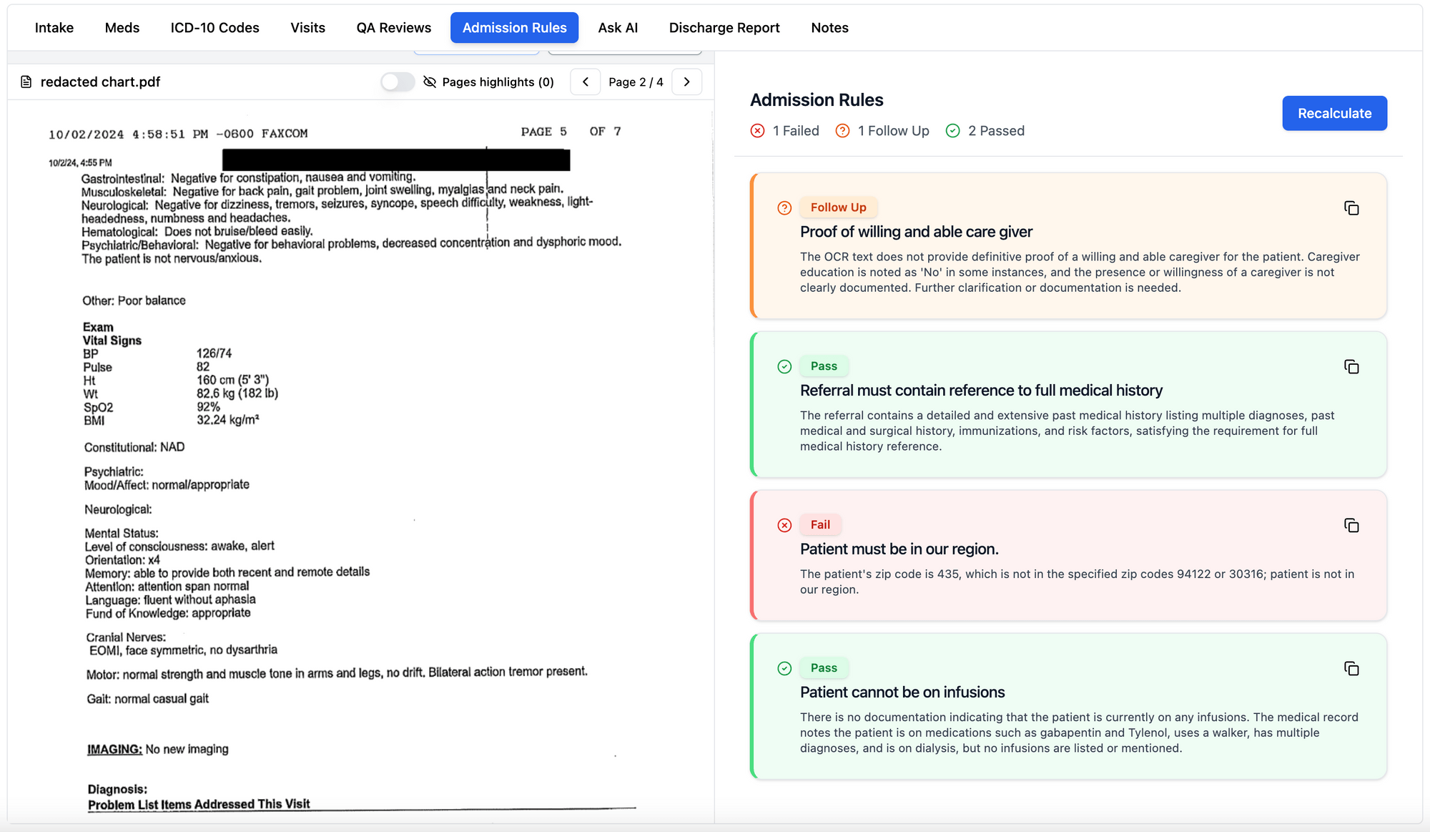Open the Ask AI tab
Viewport: 1430px width, 832px height.
click(x=618, y=28)
